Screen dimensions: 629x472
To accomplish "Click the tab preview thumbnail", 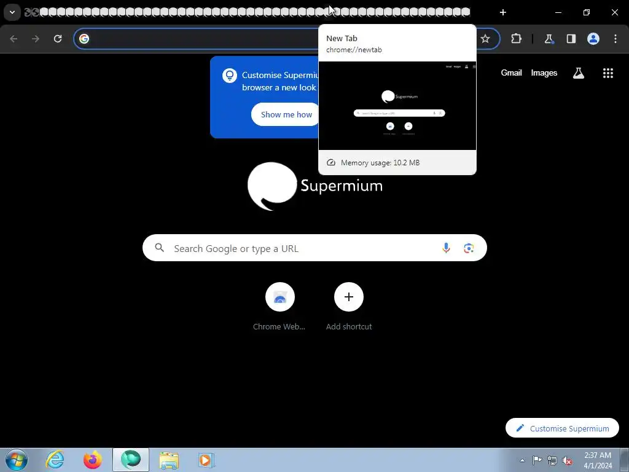I will click(x=397, y=106).
